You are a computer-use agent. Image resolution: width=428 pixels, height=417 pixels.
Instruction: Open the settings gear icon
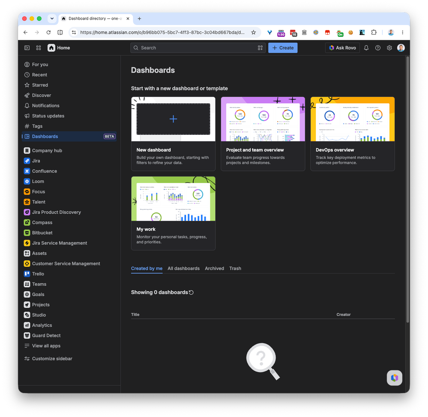[389, 48]
